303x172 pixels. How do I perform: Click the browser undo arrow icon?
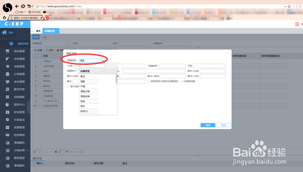coord(29,6)
